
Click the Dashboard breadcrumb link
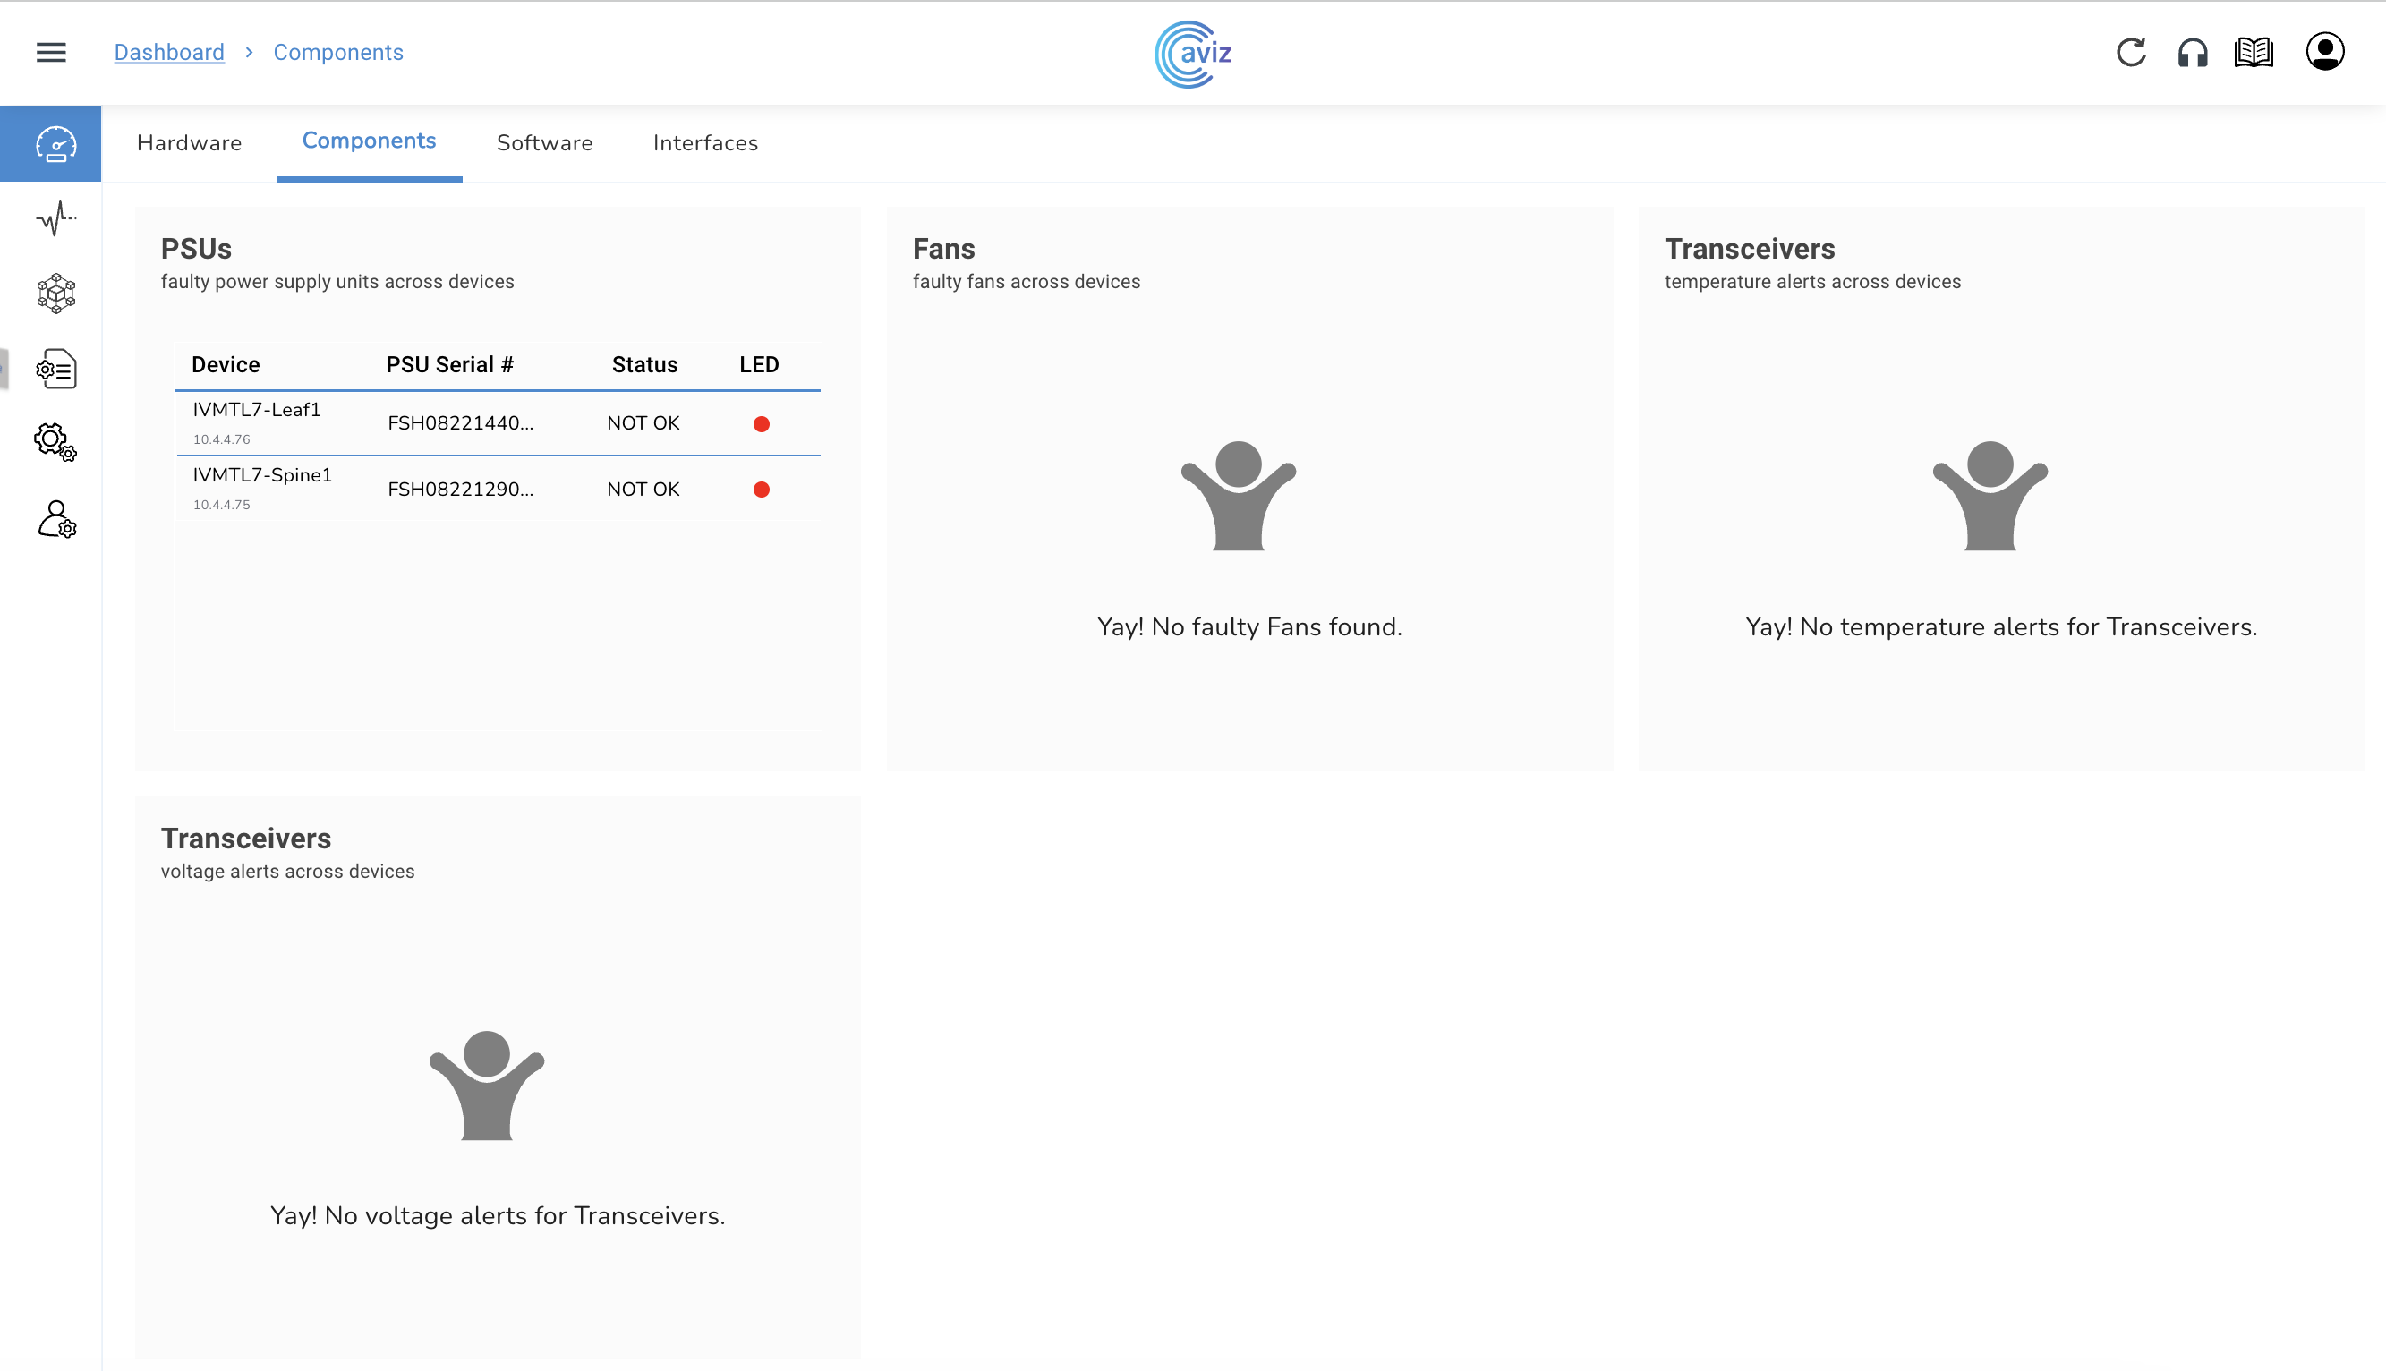pos(169,53)
